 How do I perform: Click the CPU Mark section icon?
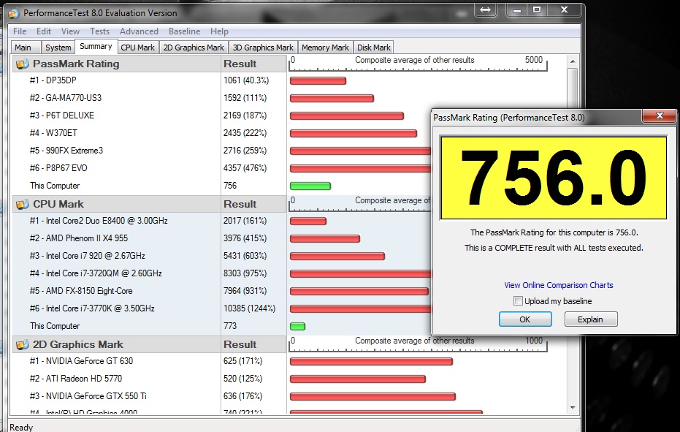(22, 205)
